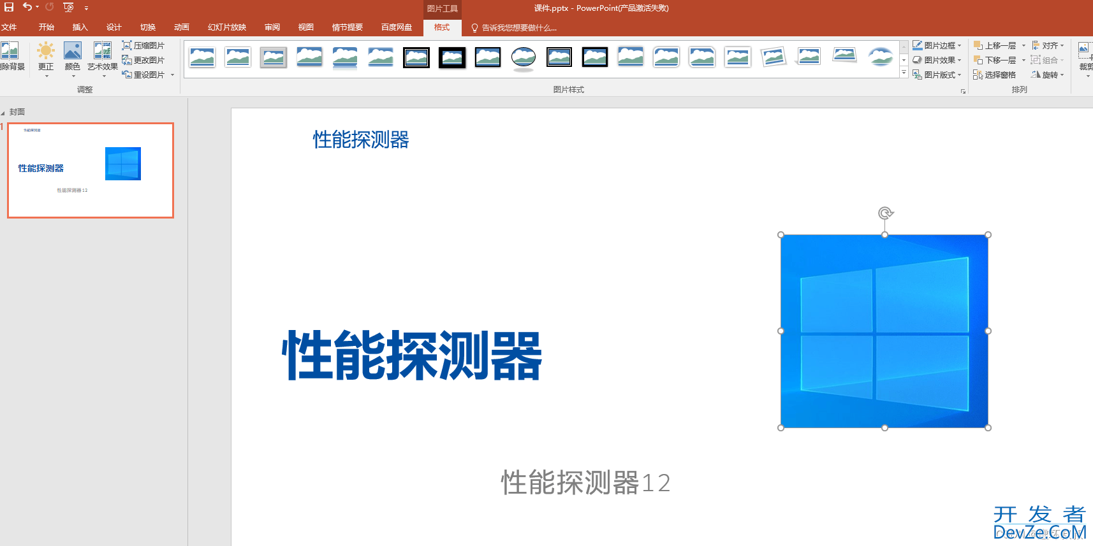The height and width of the screenshot is (546, 1093).
Task: Select slide 1 thumbnail in the slide panel
Action: (91, 171)
